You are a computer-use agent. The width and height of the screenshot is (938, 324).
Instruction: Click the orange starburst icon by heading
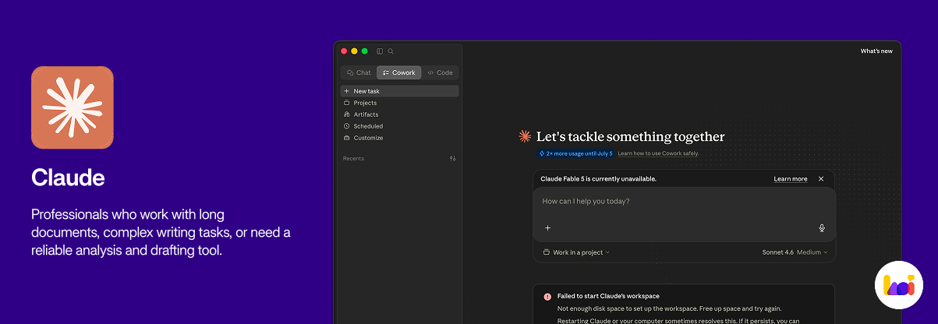tap(526, 136)
